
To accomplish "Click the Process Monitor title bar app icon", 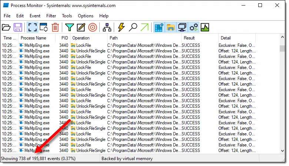I will coord(6,6).
